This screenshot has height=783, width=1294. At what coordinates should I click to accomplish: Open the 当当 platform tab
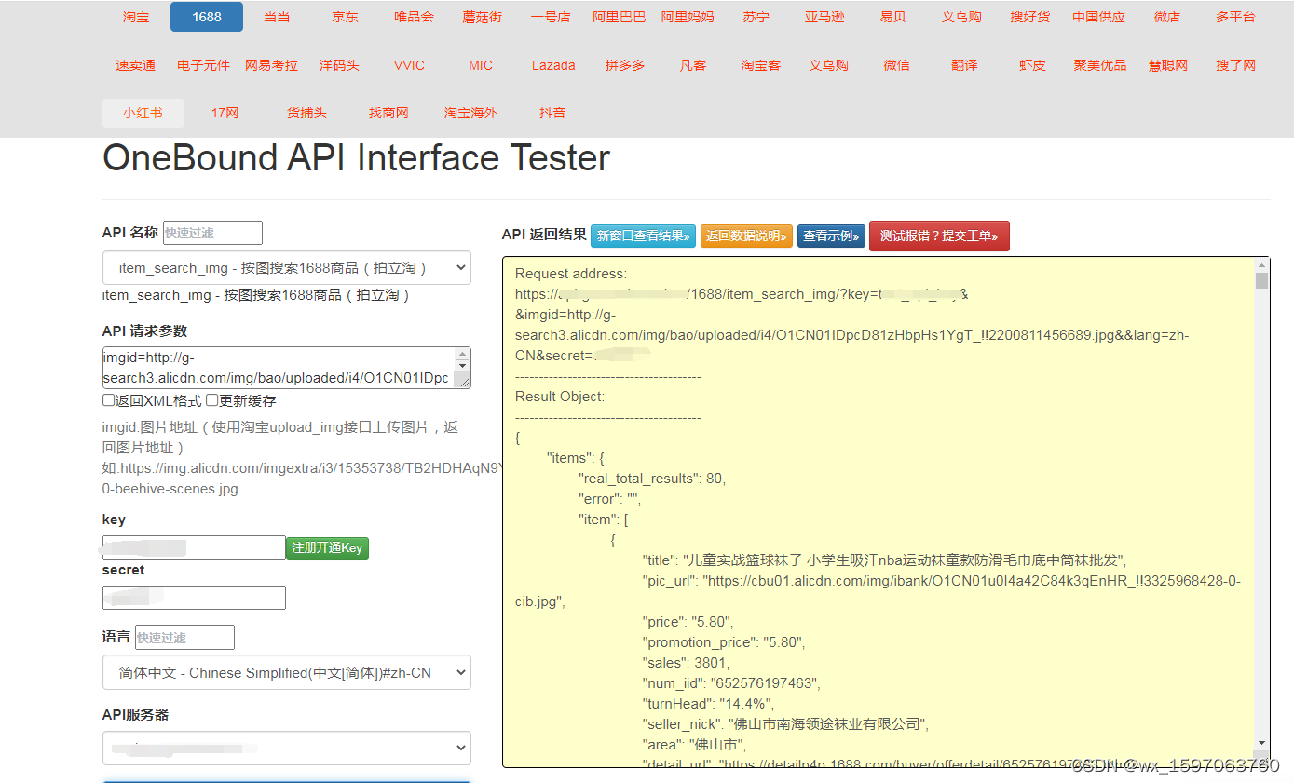pyautogui.click(x=277, y=17)
